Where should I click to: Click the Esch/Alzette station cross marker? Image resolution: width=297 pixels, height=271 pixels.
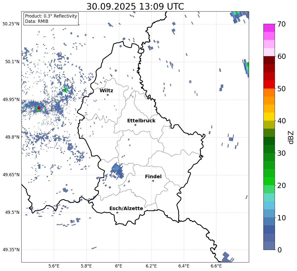coord(117,213)
